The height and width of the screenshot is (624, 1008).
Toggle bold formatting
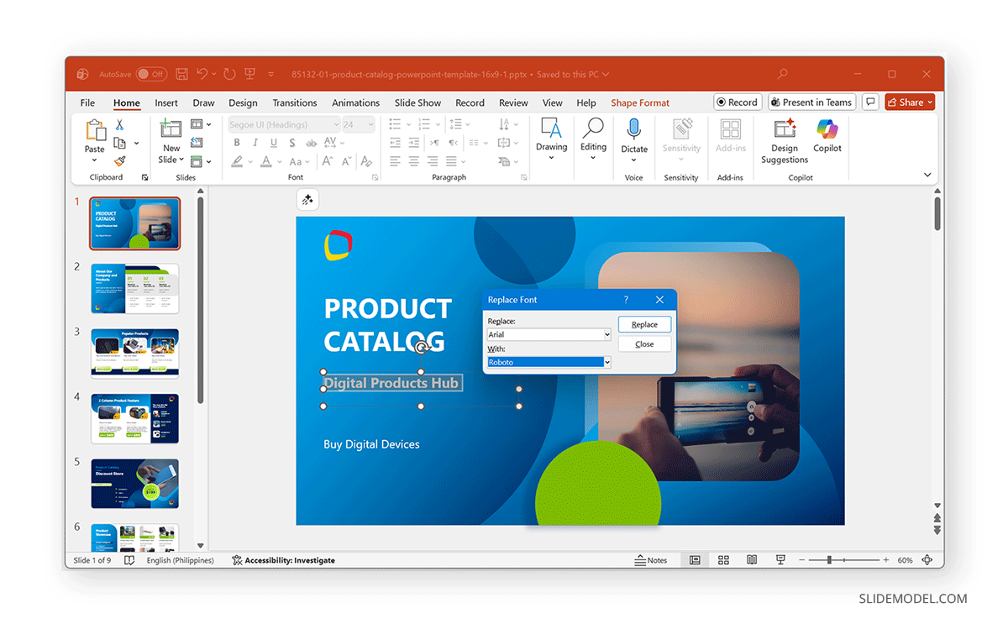pyautogui.click(x=236, y=143)
